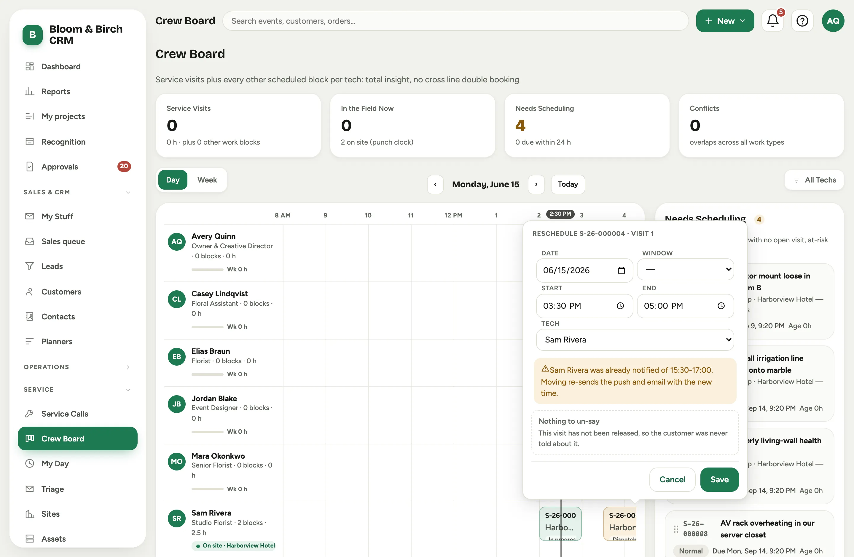
Task: Expand the New button dropdown
Action: click(x=725, y=21)
